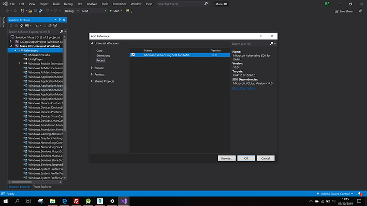Open the Extensions menu
This screenshot has width=367, height=206.
click(x=120, y=4)
